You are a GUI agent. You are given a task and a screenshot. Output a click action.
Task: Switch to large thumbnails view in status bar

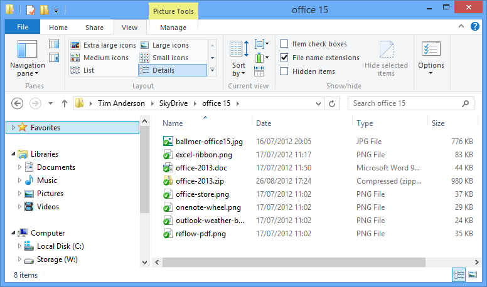point(473,274)
